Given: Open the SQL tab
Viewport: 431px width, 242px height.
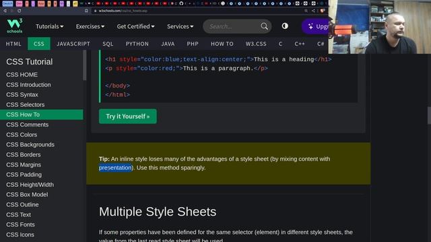Looking at the screenshot, I should pyautogui.click(x=108, y=44).
